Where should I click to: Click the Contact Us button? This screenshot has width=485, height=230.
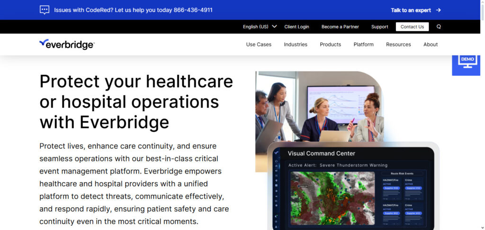point(413,27)
